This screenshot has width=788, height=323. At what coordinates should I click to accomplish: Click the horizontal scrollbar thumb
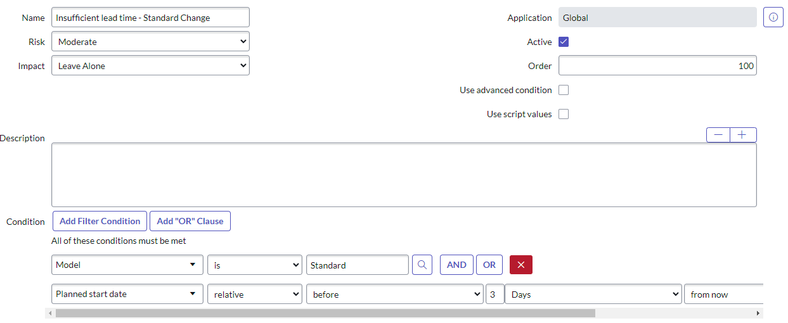coord(325,313)
